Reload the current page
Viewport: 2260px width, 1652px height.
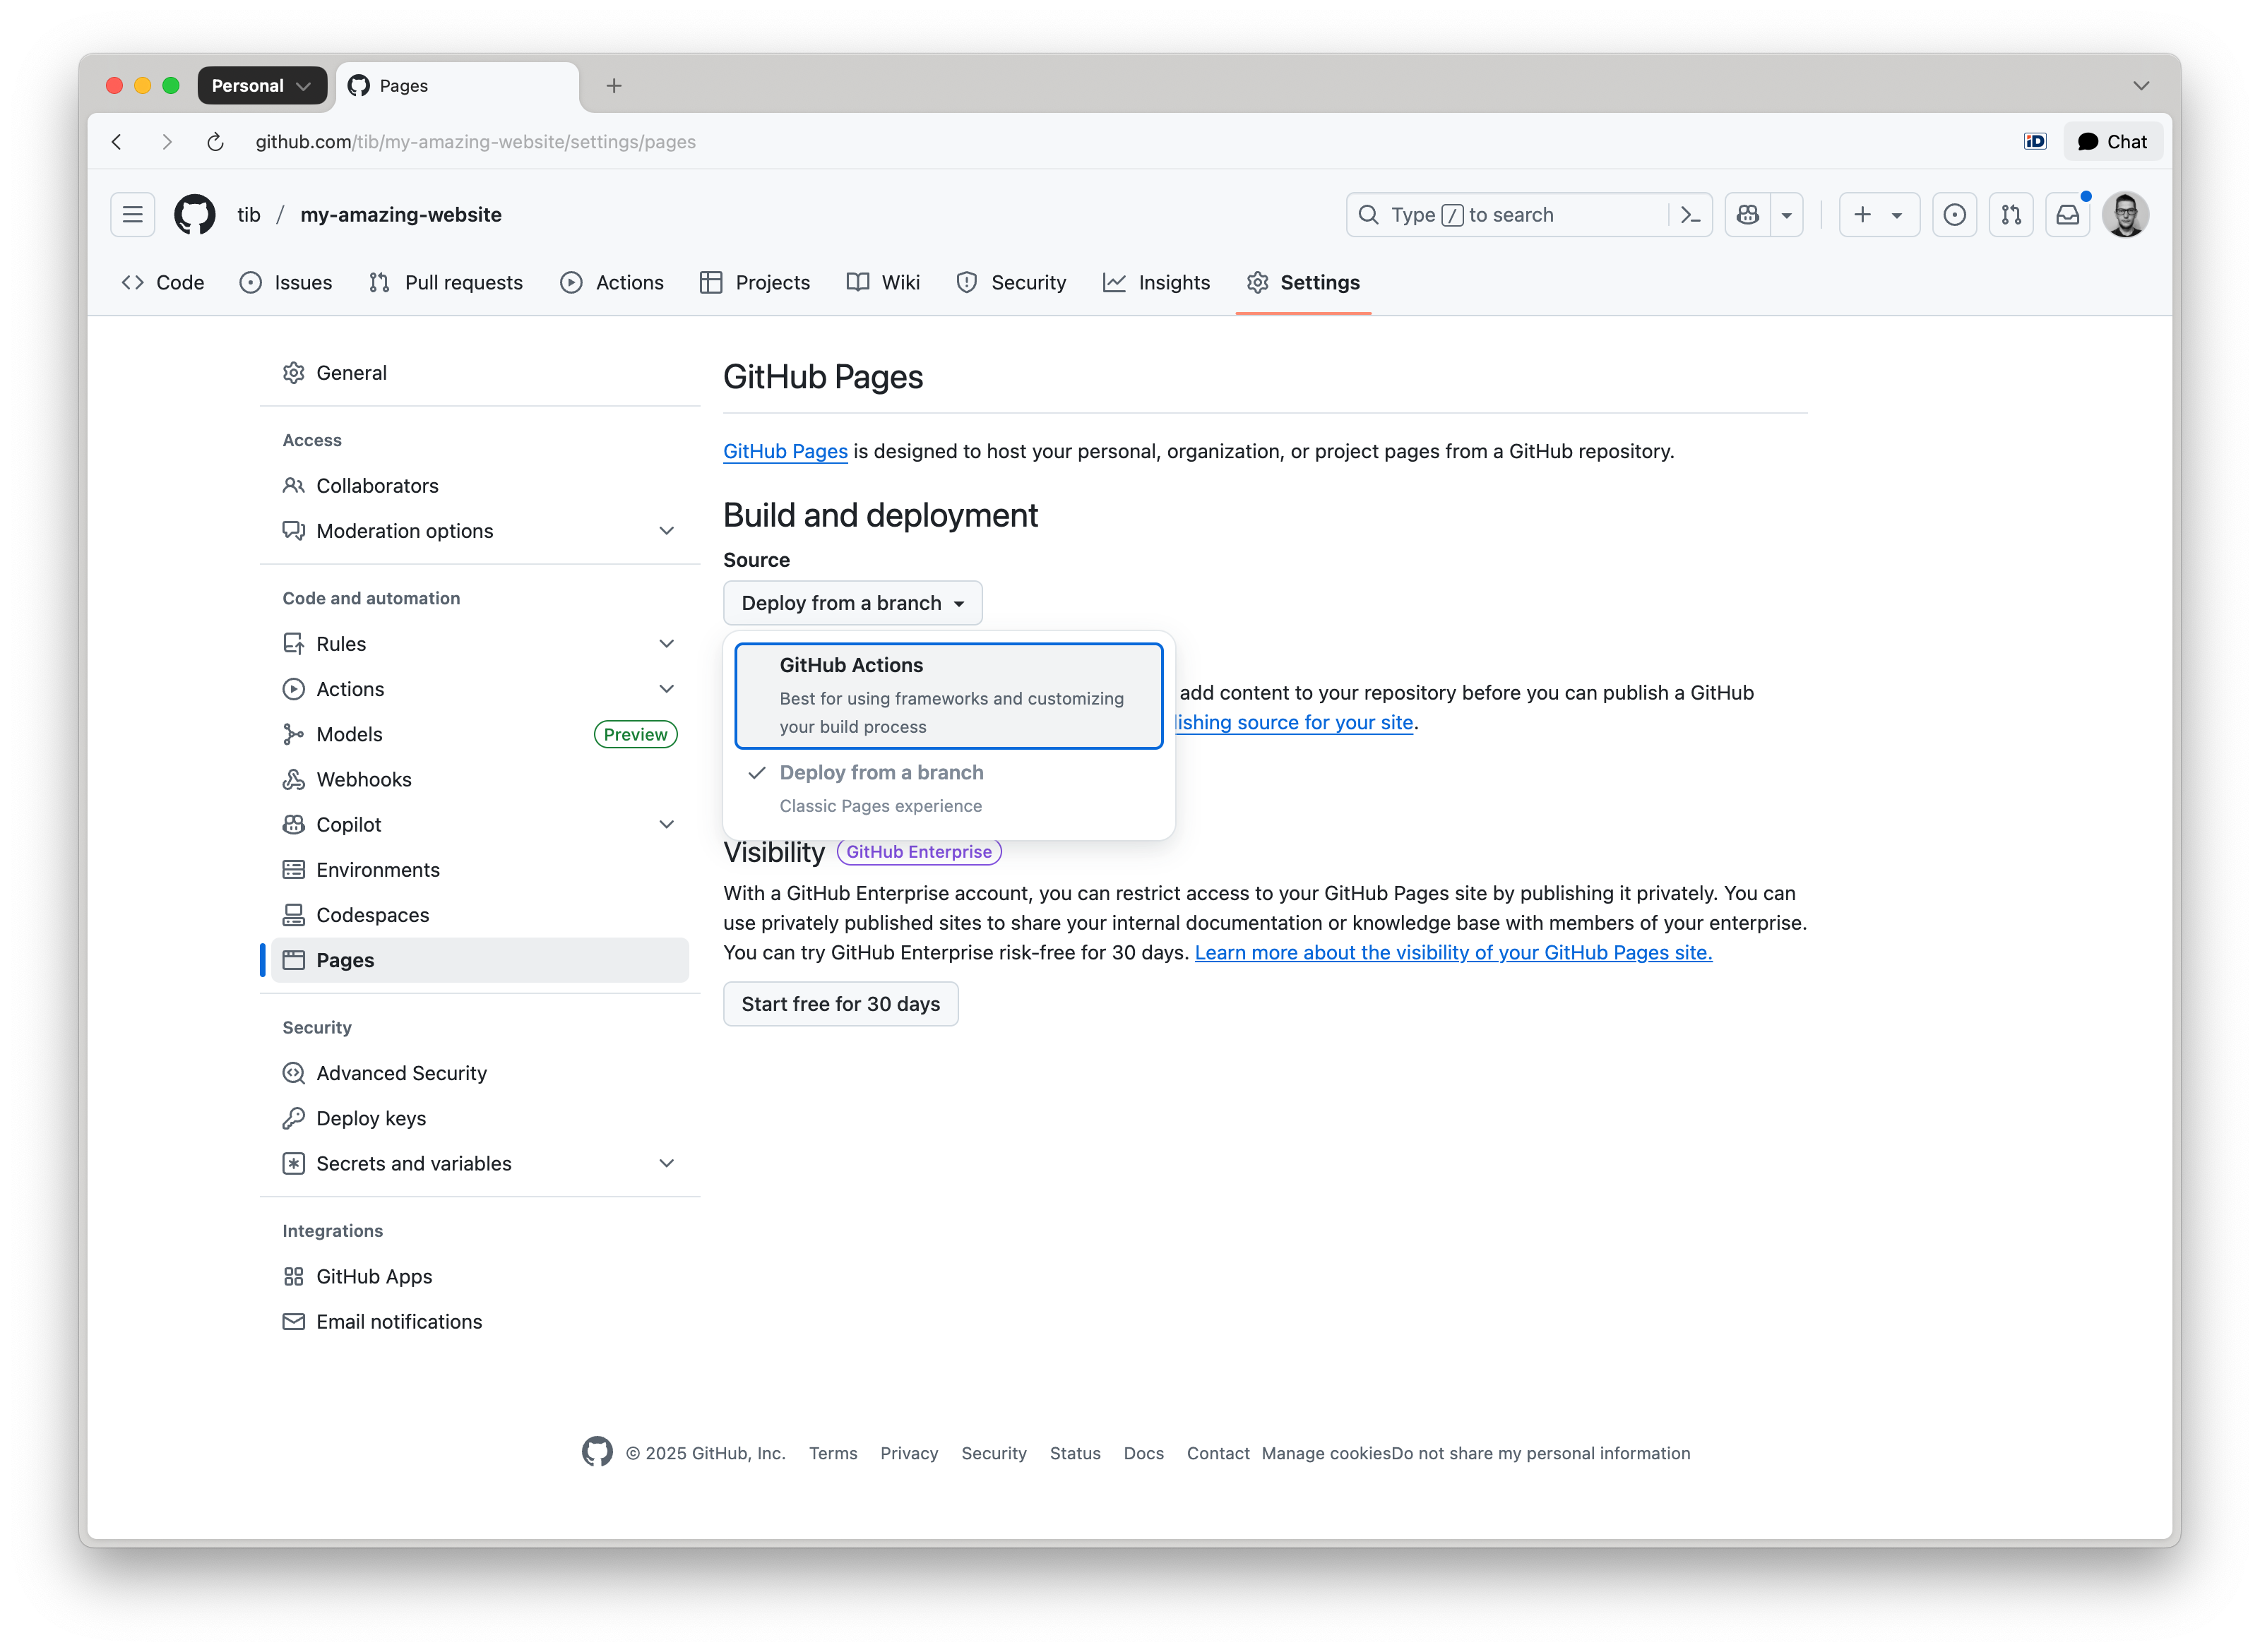[x=215, y=142]
